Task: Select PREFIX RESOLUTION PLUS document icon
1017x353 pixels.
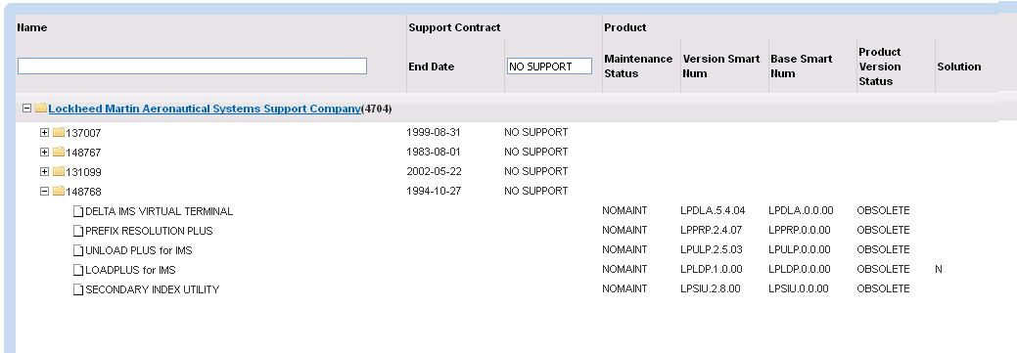Action: (x=78, y=231)
